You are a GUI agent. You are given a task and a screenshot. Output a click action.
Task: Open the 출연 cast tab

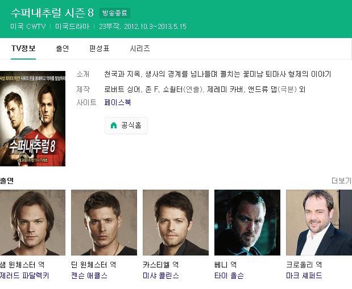pyautogui.click(x=63, y=48)
